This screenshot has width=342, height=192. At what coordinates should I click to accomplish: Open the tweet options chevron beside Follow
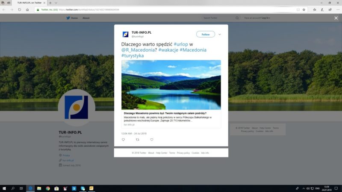220,35
